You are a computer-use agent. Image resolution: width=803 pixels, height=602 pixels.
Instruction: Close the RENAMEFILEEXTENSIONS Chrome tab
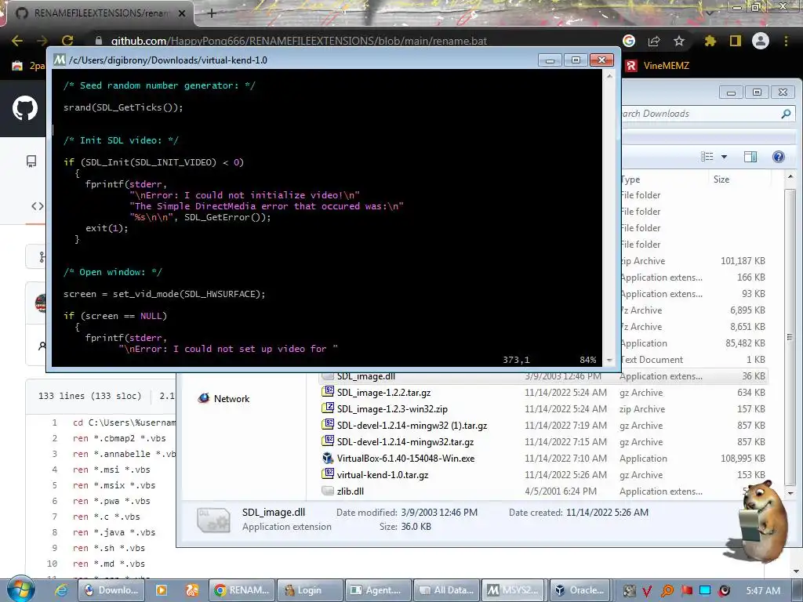(182, 13)
